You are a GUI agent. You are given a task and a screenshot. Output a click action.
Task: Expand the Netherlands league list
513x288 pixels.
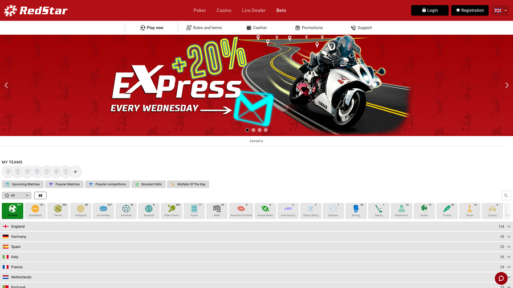(256, 277)
